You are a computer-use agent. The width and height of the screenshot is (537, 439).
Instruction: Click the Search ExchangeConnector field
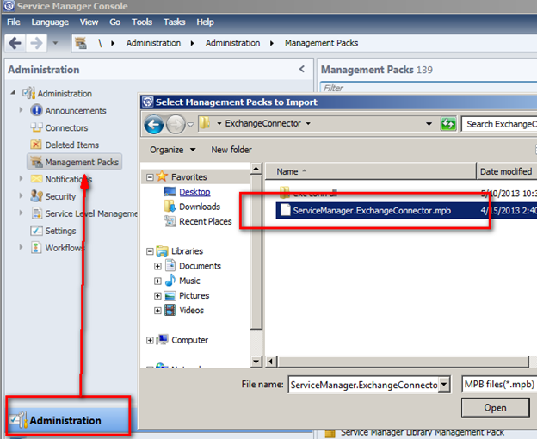tap(499, 124)
